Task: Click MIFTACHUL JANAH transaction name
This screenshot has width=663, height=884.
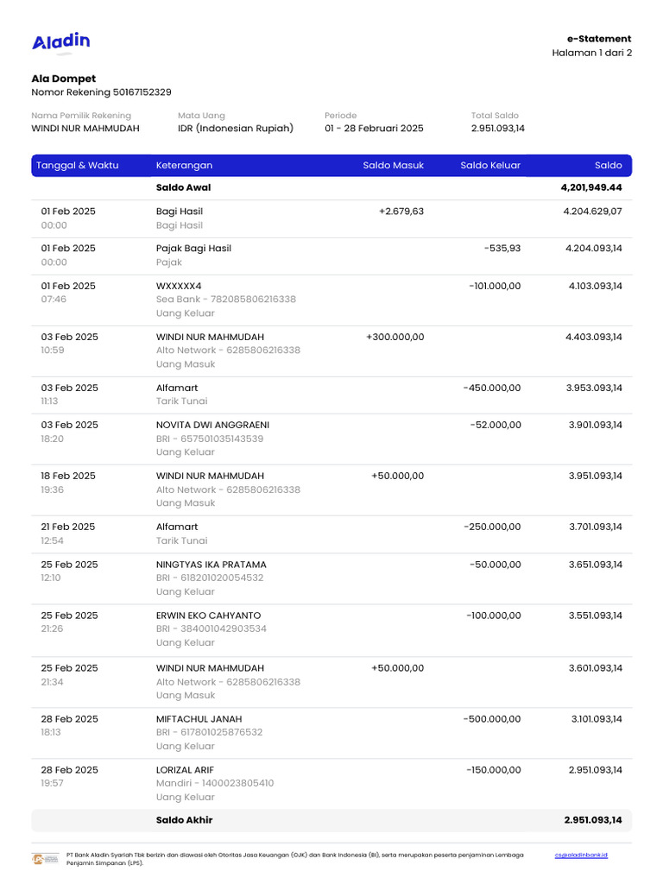Action: pyautogui.click(x=199, y=719)
